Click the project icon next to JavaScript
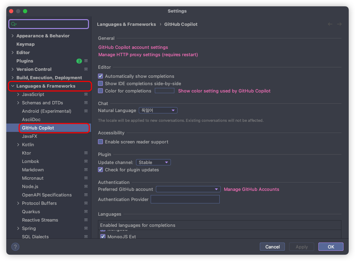Image resolution: width=355 pixels, height=261 pixels. 86,94
